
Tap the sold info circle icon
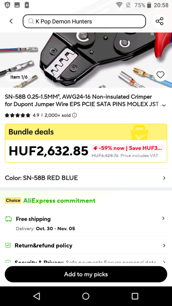(74, 116)
